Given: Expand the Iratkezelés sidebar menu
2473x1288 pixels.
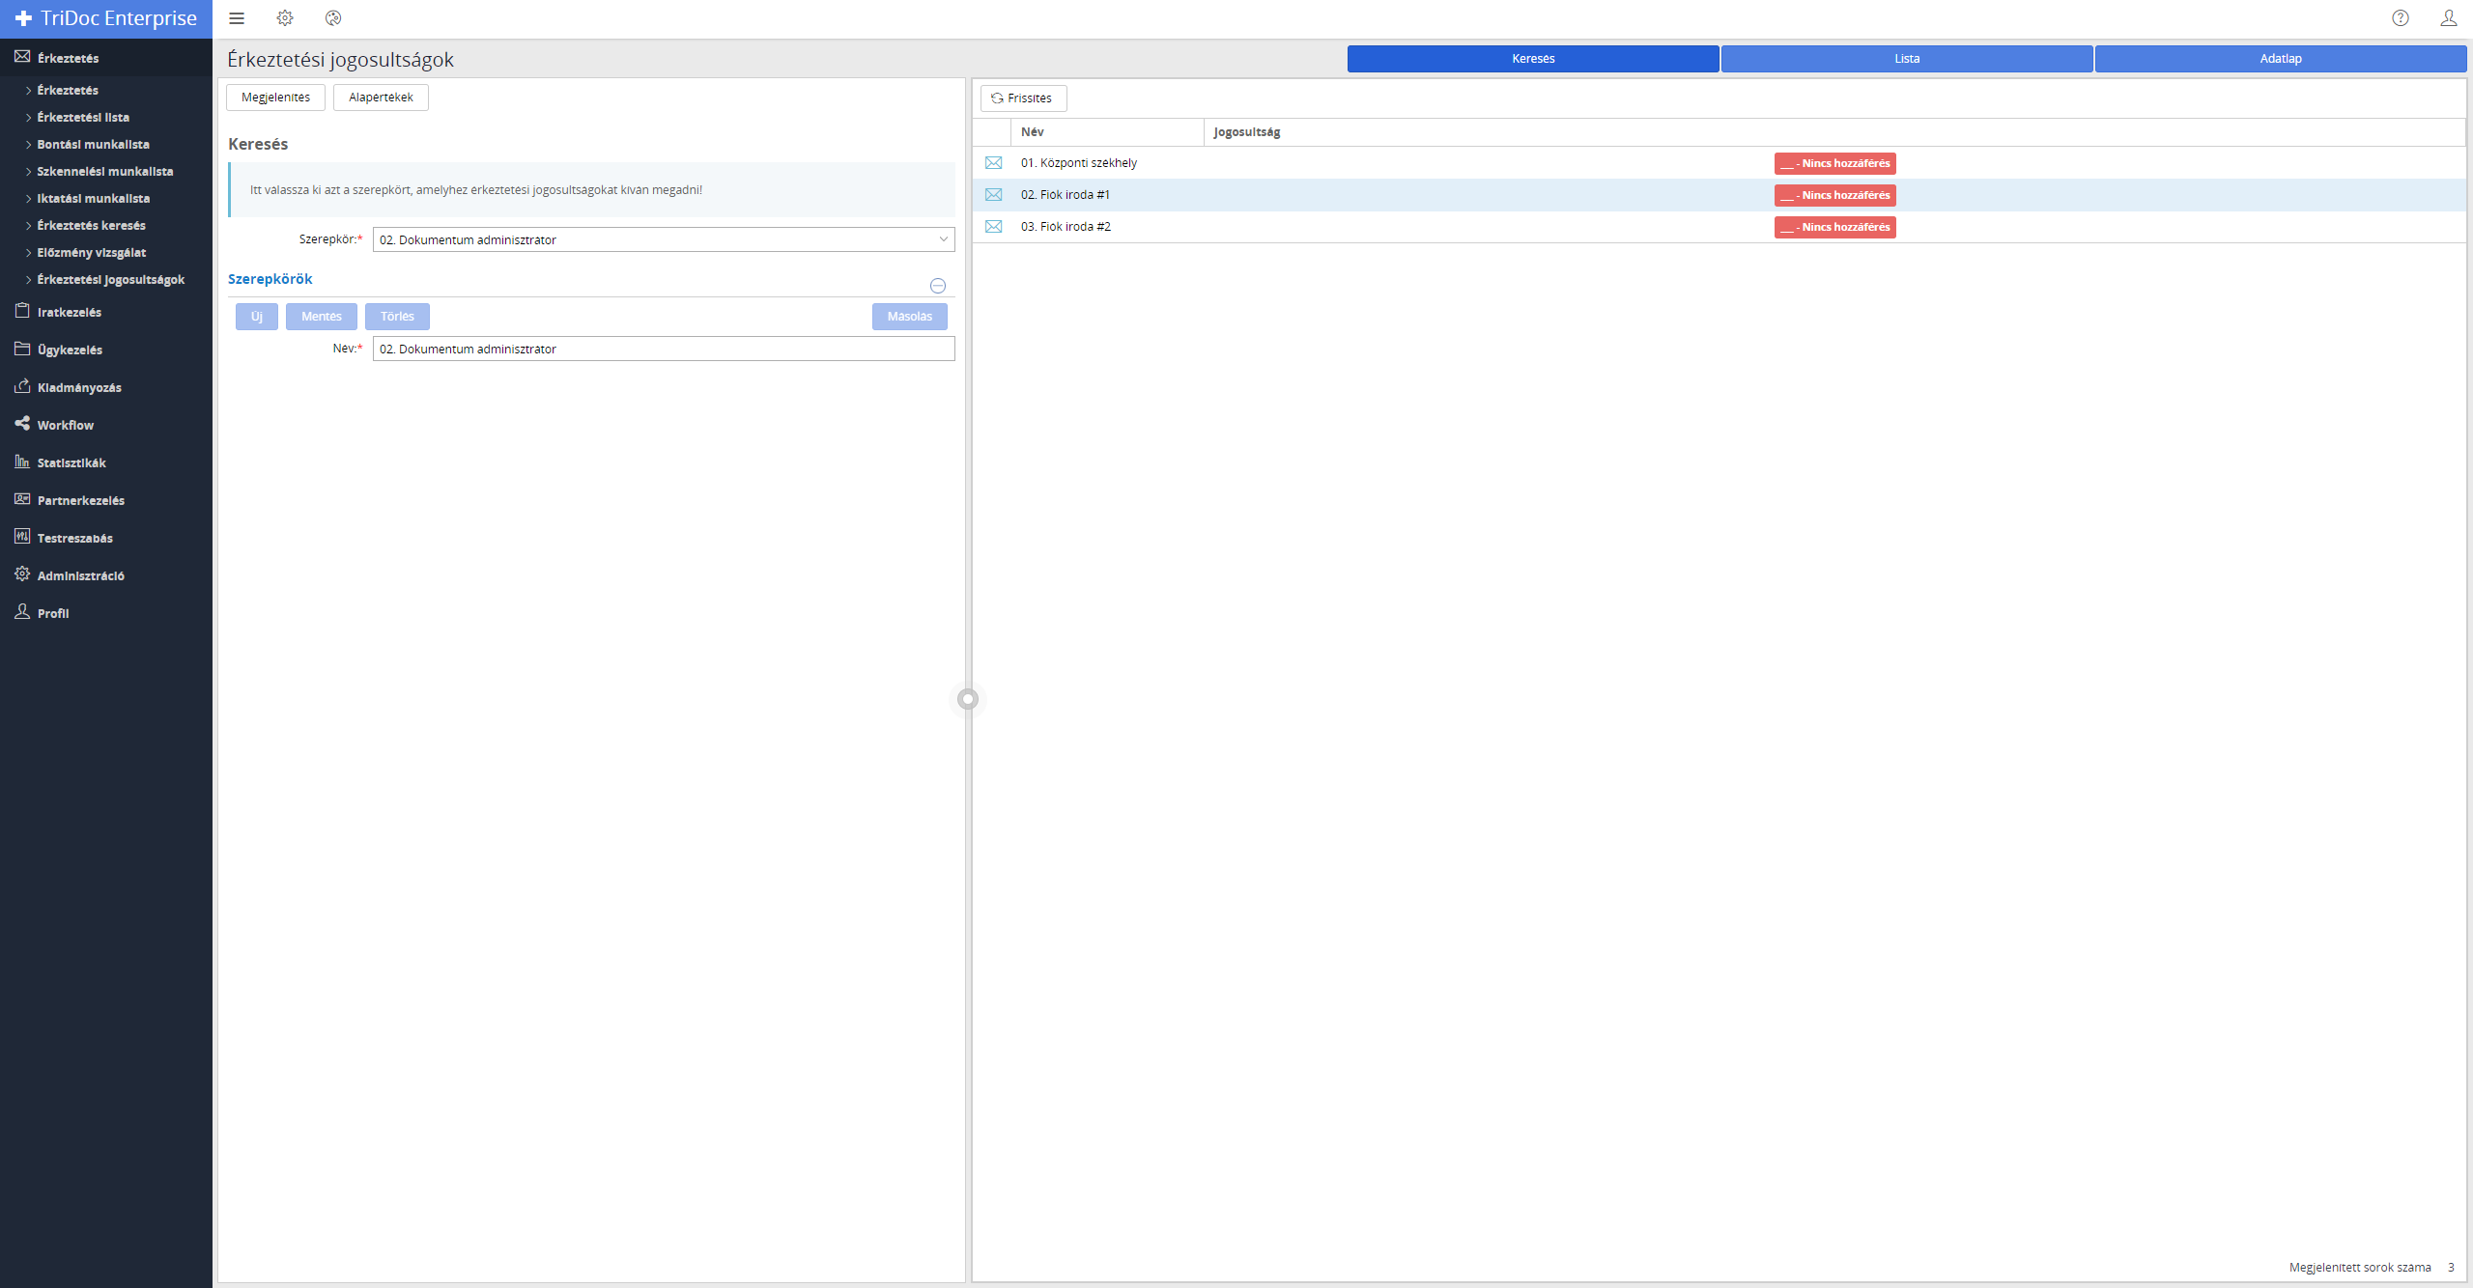Looking at the screenshot, I should (70, 312).
